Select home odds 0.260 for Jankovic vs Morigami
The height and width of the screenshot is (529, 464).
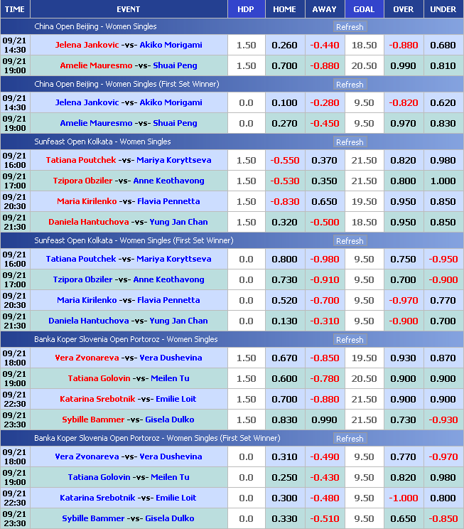tap(284, 45)
